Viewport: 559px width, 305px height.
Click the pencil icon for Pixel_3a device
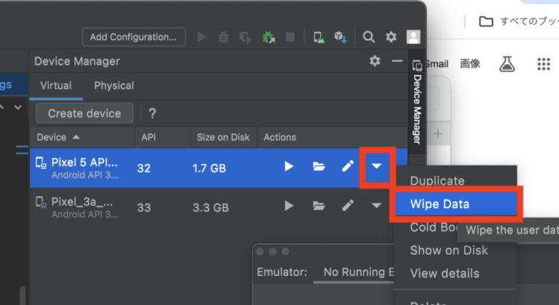(347, 206)
